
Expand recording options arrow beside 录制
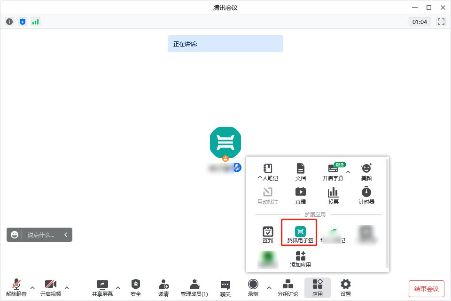[x=269, y=288]
